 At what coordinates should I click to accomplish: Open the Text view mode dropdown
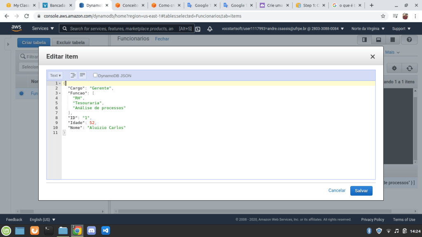pos(55,75)
